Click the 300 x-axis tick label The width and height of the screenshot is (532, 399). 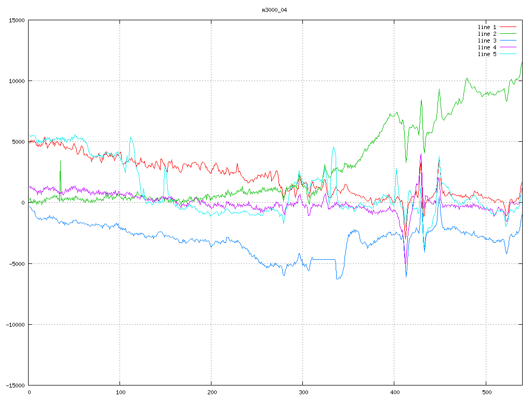click(303, 392)
